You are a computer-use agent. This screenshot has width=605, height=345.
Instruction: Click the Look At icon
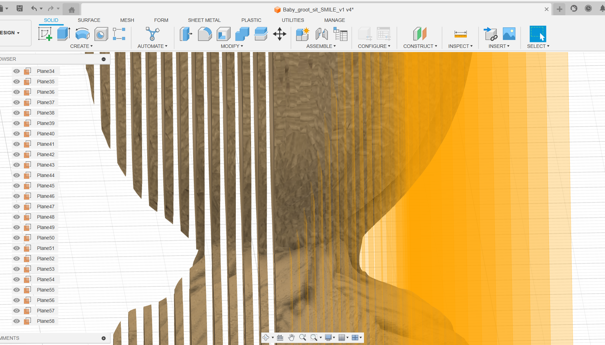pos(280,337)
